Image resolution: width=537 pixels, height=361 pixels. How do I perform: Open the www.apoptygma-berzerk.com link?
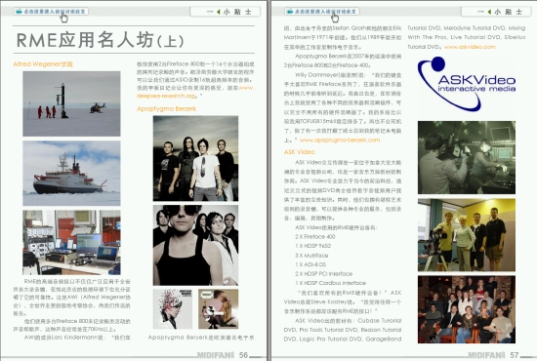[340, 140]
